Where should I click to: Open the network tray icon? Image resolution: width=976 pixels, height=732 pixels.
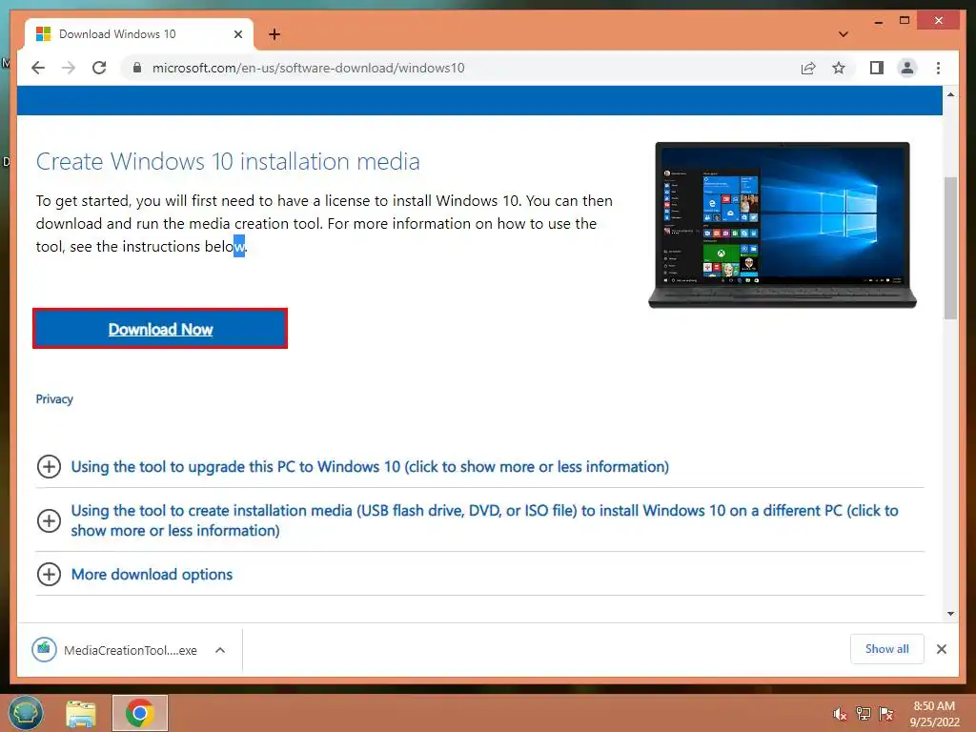863,714
